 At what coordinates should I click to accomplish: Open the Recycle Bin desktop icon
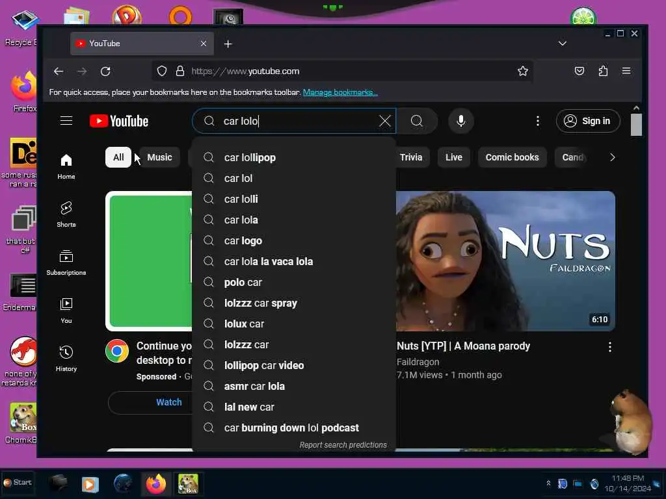(23, 27)
